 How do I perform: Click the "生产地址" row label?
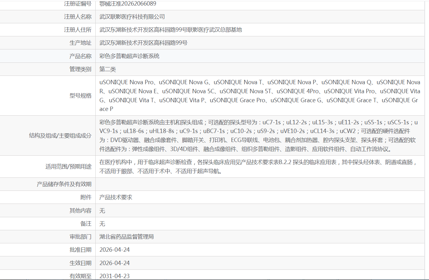pos(80,43)
